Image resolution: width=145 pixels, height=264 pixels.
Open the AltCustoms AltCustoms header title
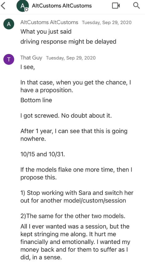62,6
